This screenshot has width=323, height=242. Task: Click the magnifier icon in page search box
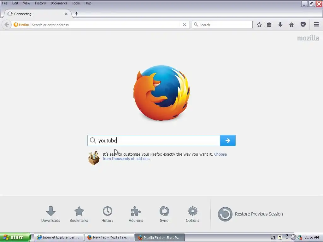pos(93,141)
